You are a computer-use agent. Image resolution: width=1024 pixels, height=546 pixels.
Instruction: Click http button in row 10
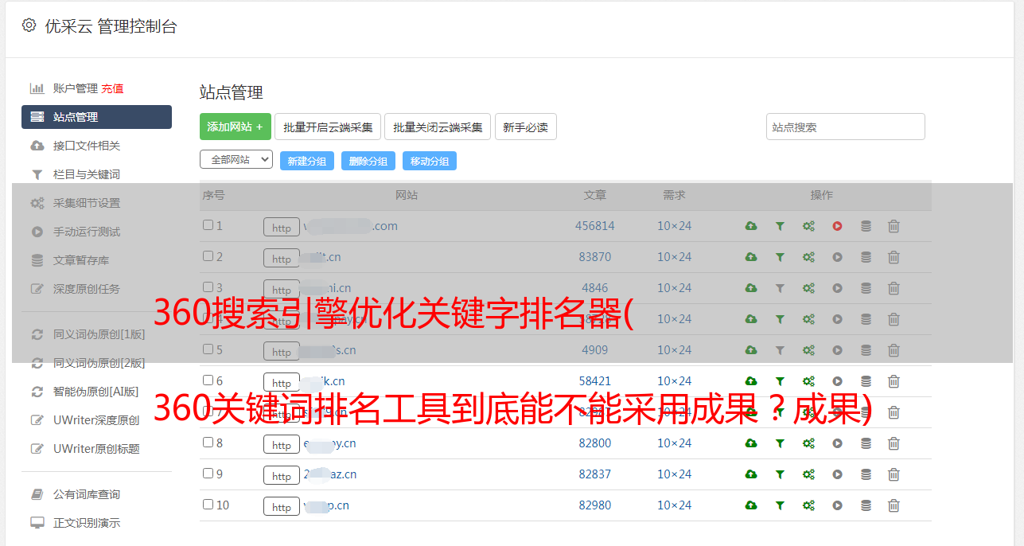click(282, 506)
